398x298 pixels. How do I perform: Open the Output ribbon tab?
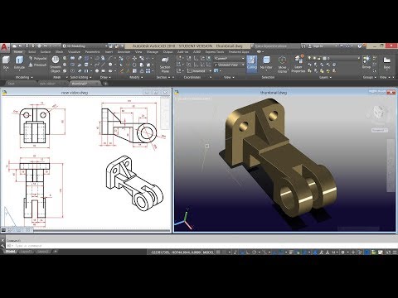167,52
